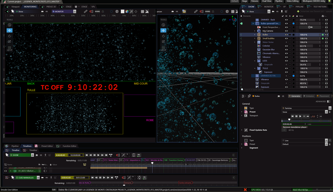Pause the Bulles transport player
This screenshot has height=192, width=333.
296,116
